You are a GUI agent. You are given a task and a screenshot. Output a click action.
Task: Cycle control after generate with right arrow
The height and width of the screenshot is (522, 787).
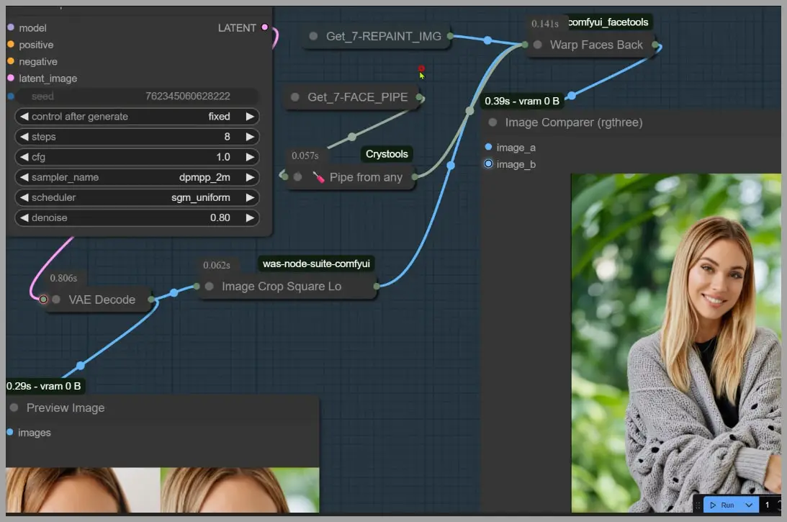(250, 117)
